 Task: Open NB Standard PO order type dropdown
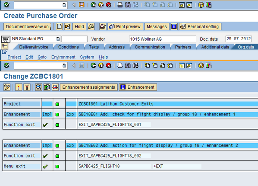[58, 39]
